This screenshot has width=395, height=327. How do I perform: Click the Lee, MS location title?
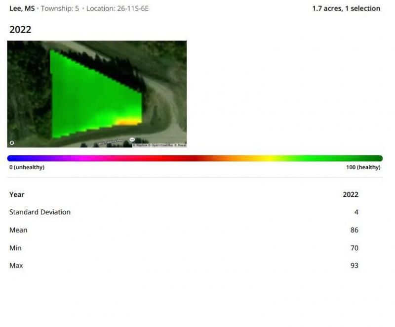(x=22, y=8)
